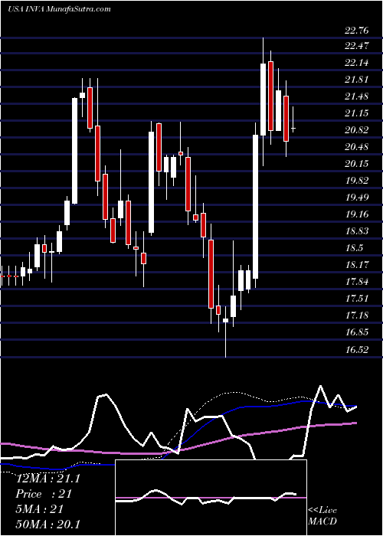Click the <<Live MACD label

(x=322, y=515)
